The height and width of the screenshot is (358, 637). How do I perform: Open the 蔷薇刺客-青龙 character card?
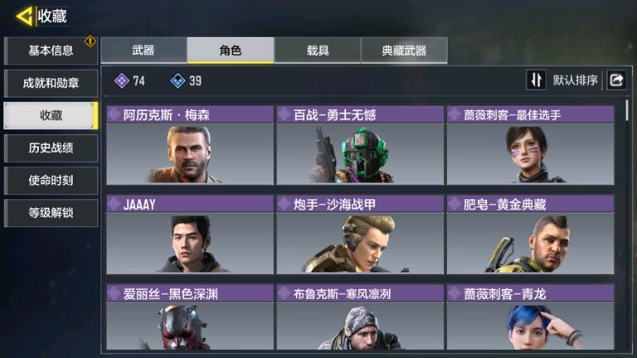(x=531, y=317)
